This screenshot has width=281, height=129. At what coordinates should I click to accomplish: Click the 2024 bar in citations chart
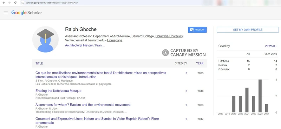pyautogui.click(x=267, y=108)
